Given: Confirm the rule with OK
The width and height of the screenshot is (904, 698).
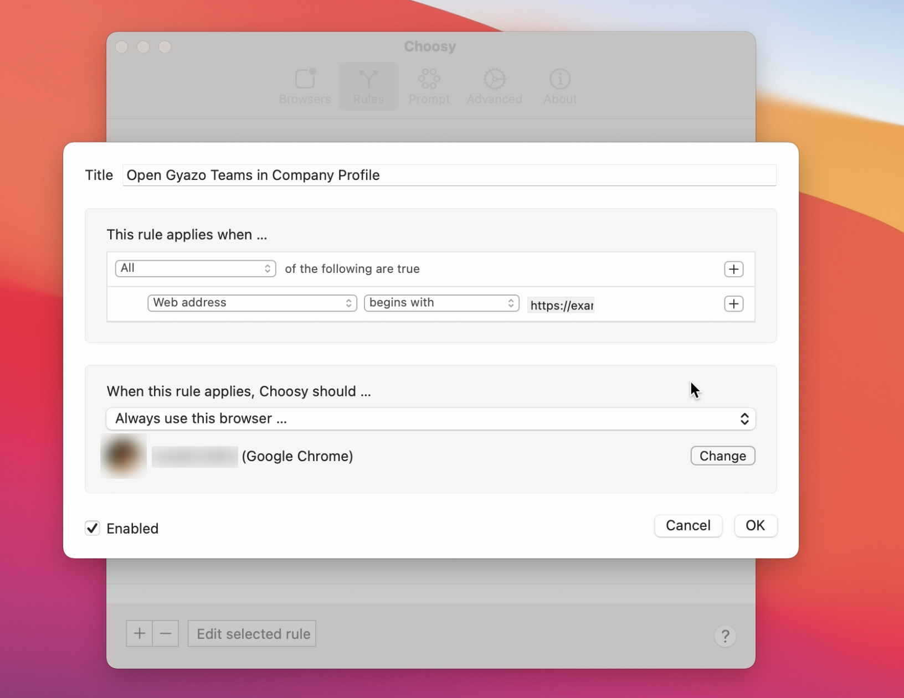Looking at the screenshot, I should [755, 525].
